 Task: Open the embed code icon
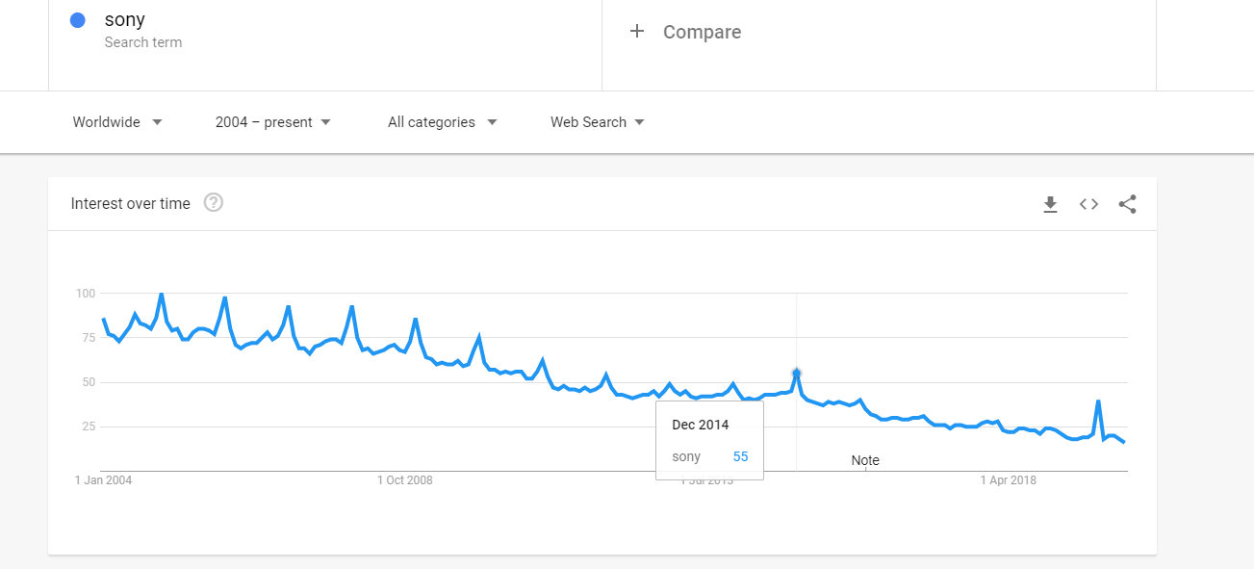click(x=1088, y=204)
